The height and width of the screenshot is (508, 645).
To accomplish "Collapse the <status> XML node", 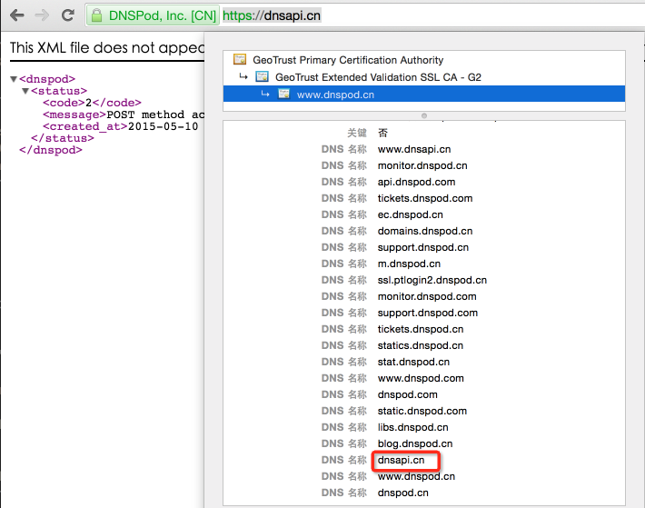I will (x=25, y=91).
